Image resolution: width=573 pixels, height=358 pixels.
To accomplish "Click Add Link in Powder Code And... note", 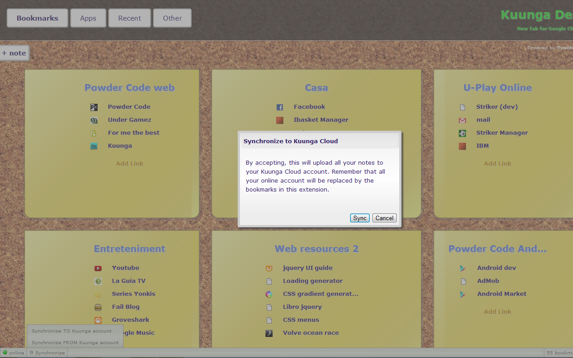I will tap(497, 312).
